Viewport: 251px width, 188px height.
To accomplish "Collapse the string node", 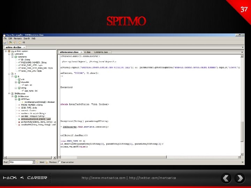I will [16, 88].
